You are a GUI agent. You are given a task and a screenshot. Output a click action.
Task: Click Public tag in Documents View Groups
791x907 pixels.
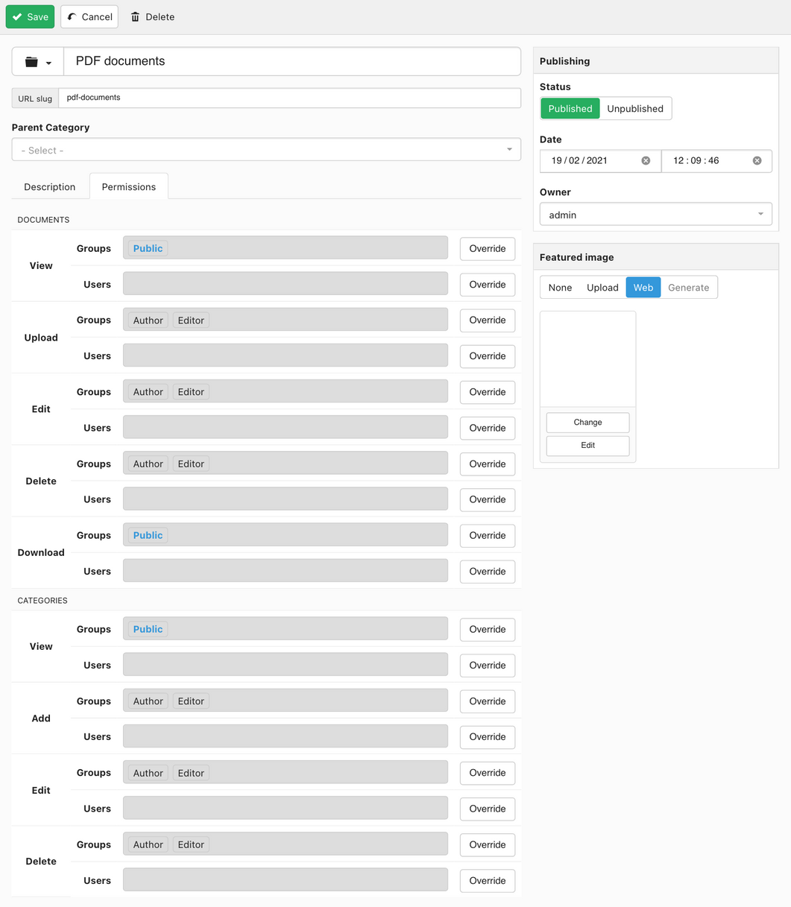pos(148,249)
